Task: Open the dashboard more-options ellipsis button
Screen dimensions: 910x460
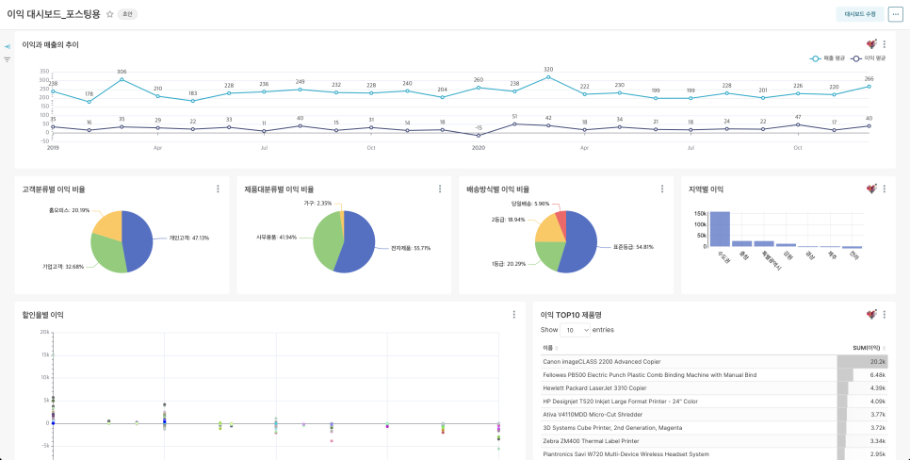Action: tap(896, 14)
